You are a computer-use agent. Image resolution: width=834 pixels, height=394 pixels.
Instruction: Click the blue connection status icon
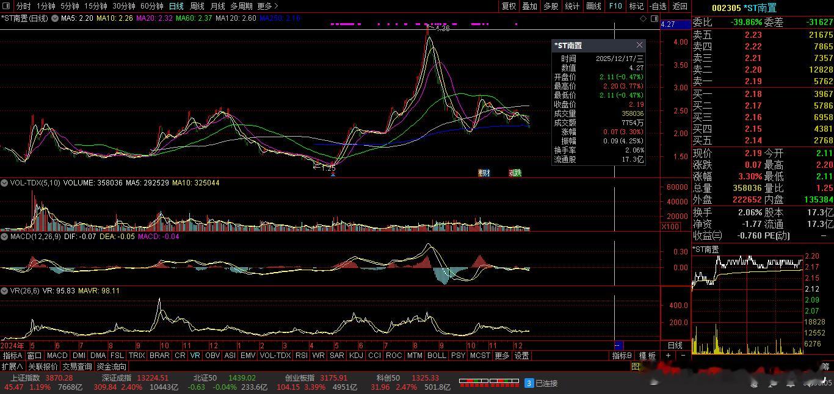point(529,383)
